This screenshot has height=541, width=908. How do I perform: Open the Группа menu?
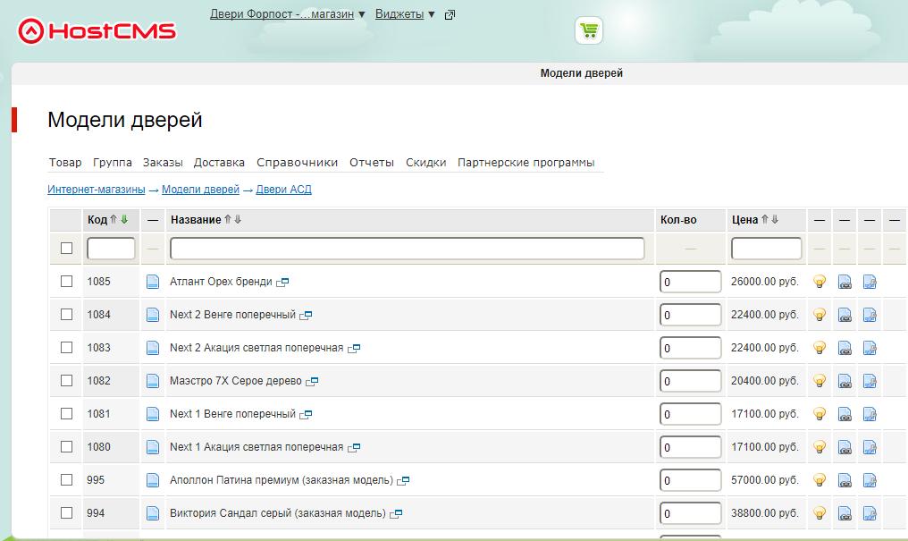[x=113, y=163]
